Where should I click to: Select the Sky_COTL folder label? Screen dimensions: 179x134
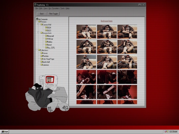[x=51, y=48]
